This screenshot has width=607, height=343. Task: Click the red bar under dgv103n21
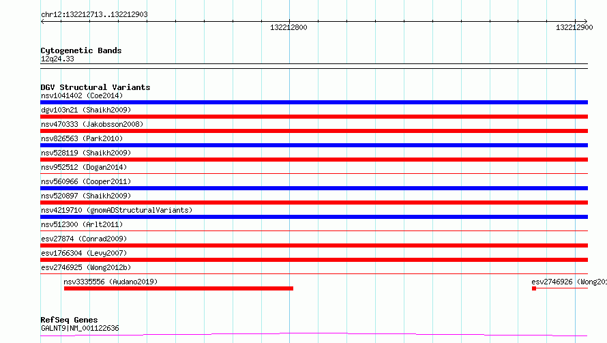pyautogui.click(x=314, y=117)
